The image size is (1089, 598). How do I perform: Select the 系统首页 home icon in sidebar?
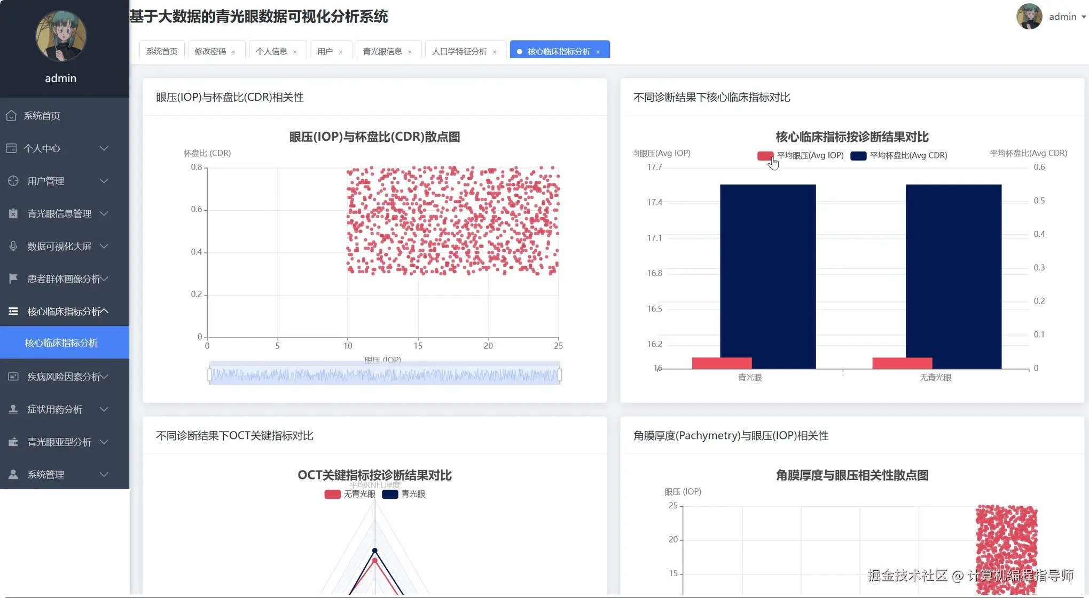click(12, 115)
